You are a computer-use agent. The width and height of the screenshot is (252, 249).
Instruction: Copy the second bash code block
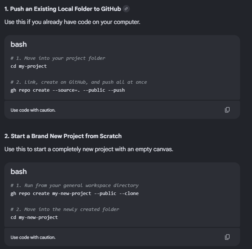[227, 237]
